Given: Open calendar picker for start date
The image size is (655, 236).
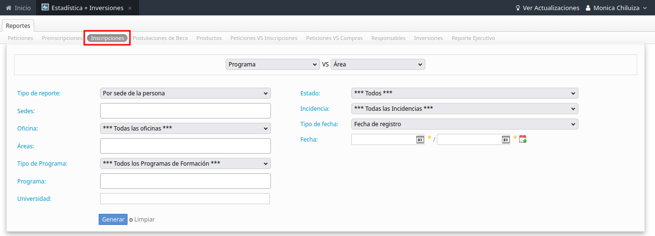Looking at the screenshot, I should click(420, 140).
